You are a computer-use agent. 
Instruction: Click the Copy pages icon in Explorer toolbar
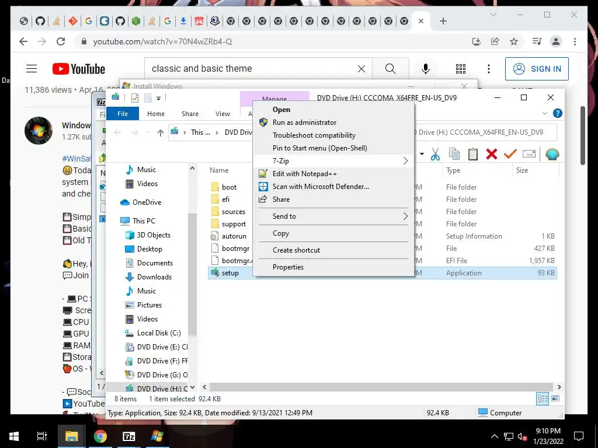(x=454, y=154)
